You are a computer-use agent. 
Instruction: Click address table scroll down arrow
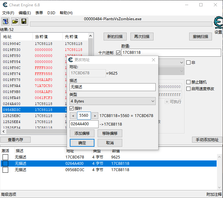point(219,188)
